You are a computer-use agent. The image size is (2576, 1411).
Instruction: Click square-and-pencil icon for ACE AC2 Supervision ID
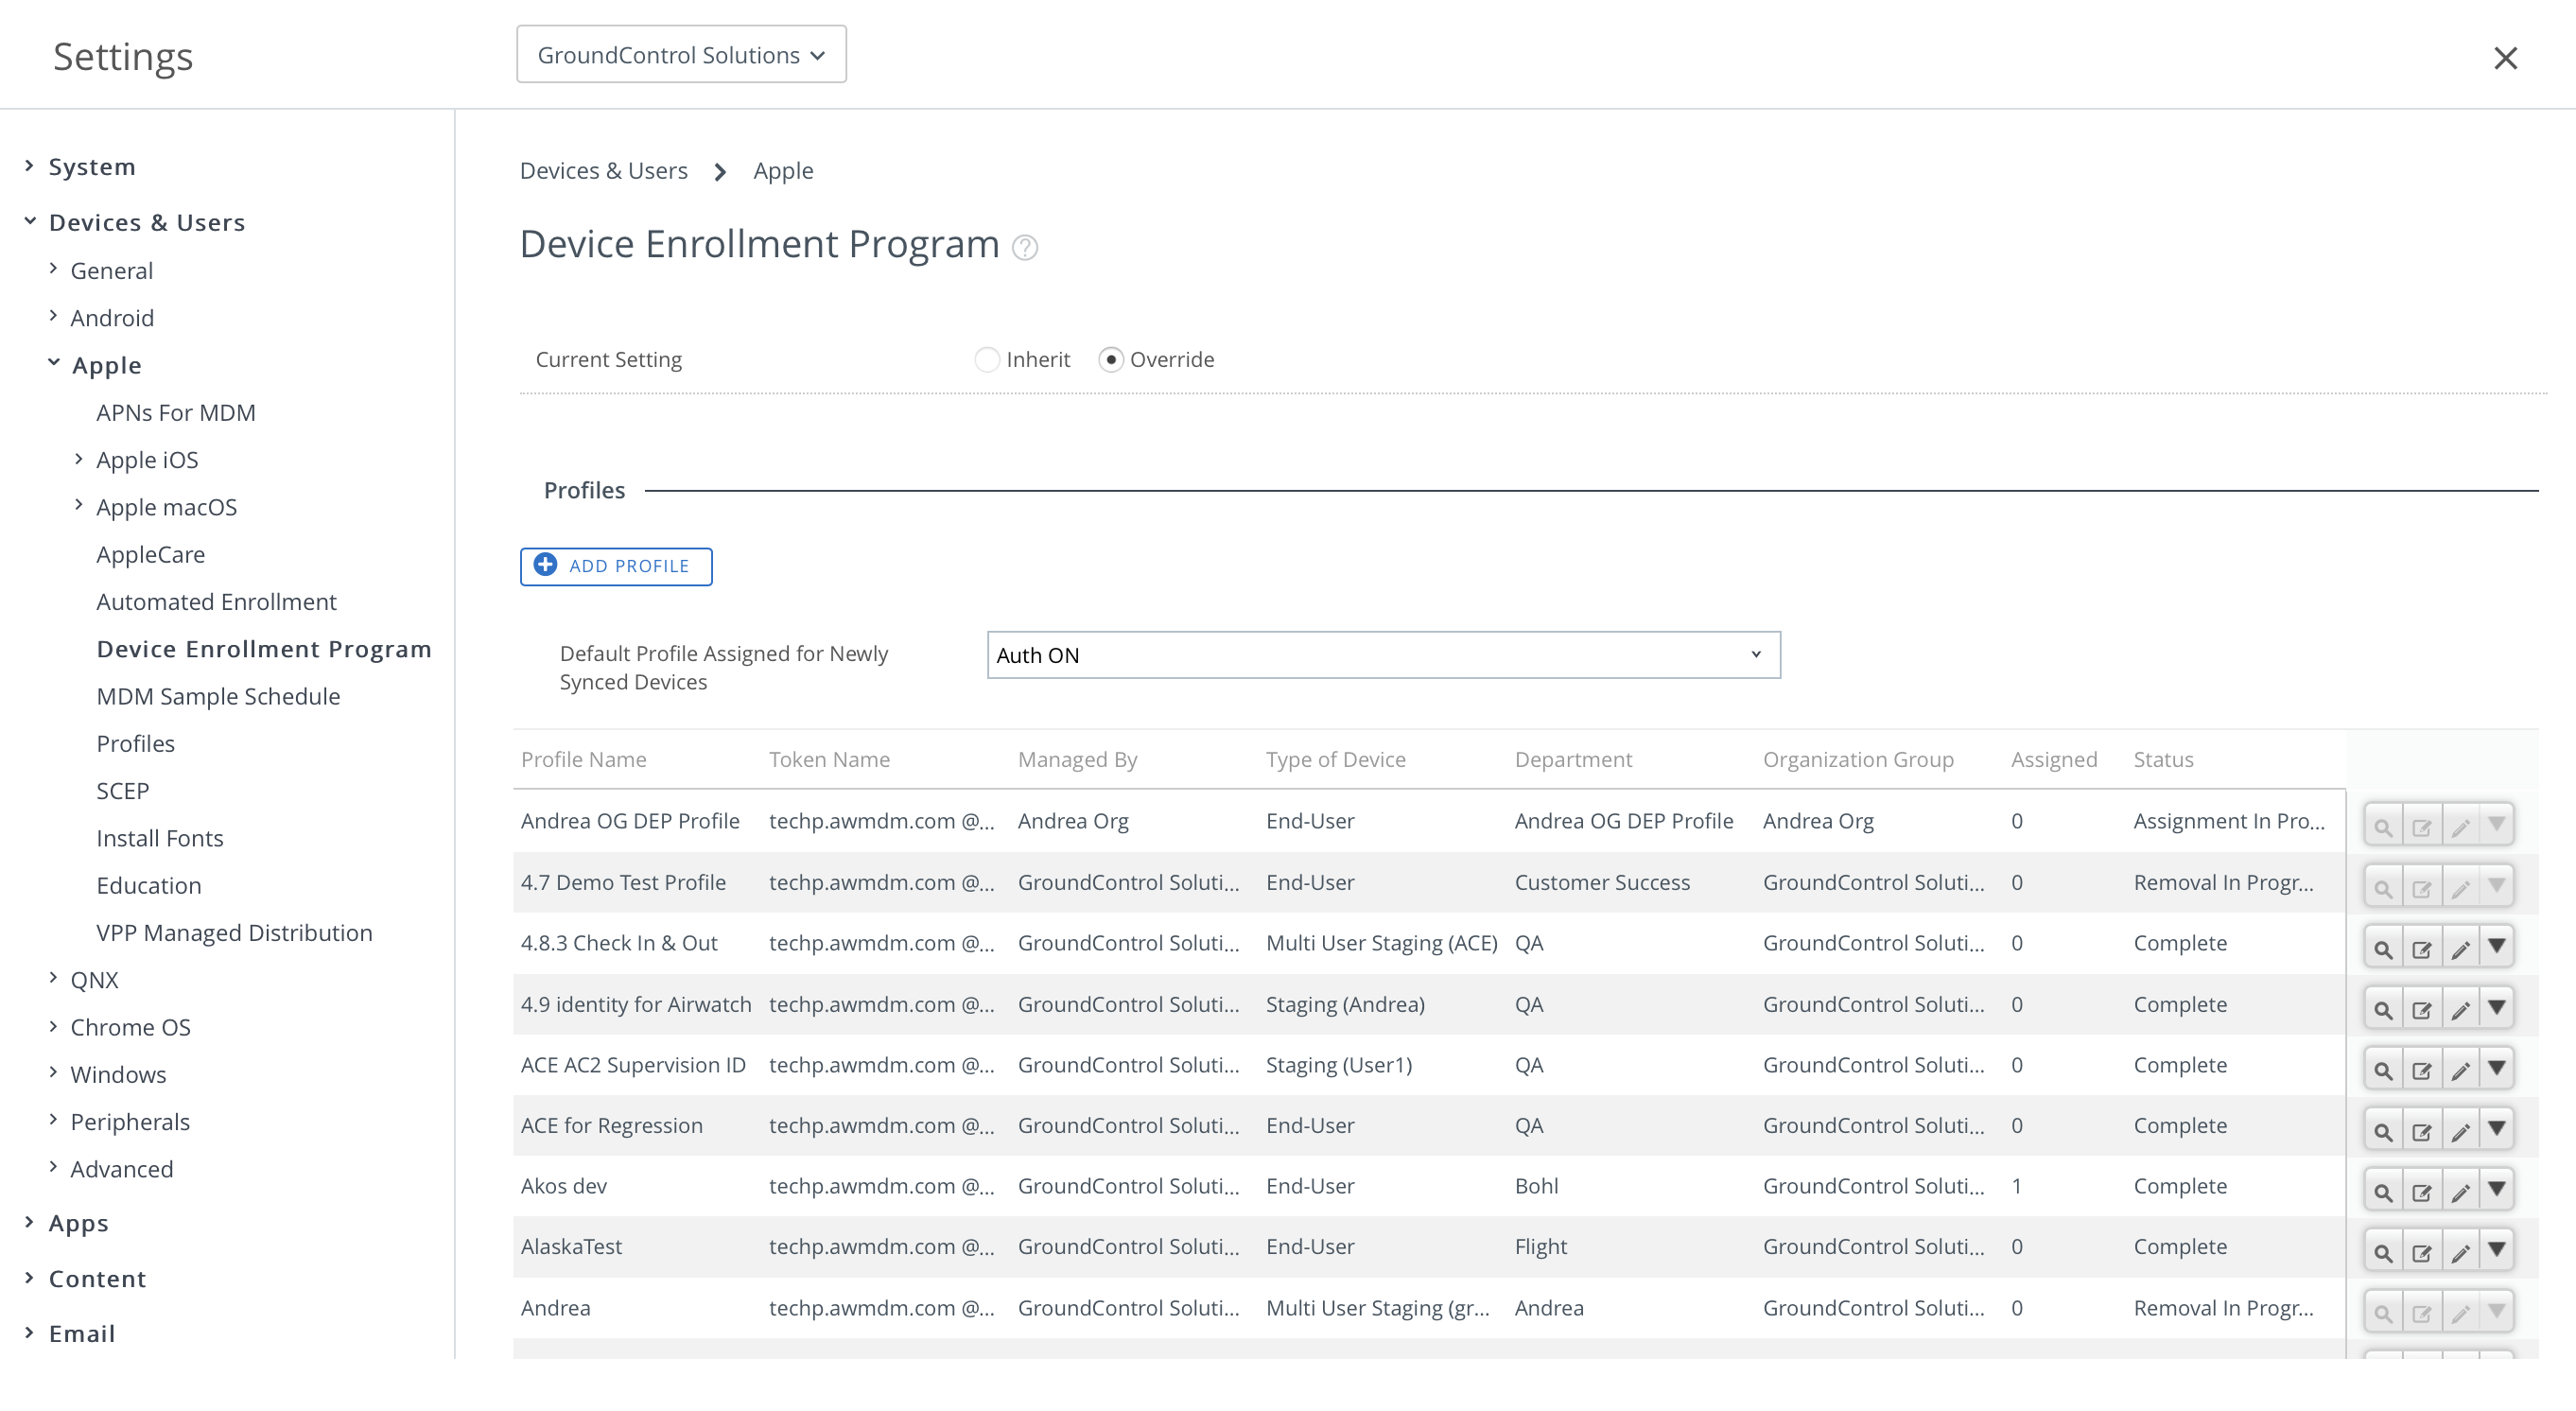2421,1070
